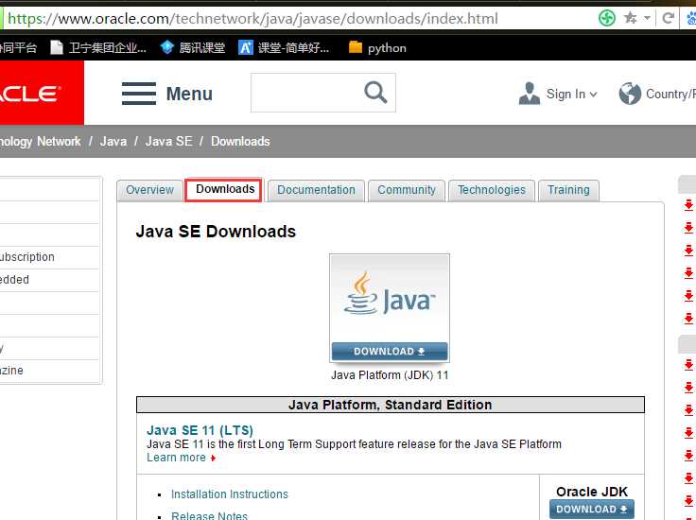Click DOWNLOAD button under Java logo
This screenshot has height=520, width=696.
click(x=390, y=352)
